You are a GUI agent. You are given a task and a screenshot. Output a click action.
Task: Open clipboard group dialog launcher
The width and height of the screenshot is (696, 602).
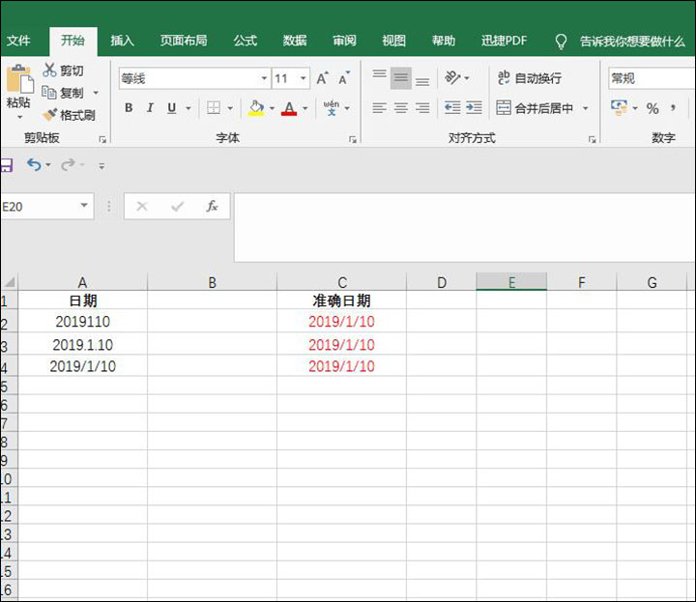(x=103, y=140)
